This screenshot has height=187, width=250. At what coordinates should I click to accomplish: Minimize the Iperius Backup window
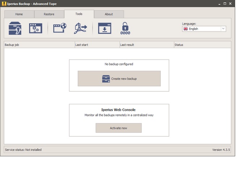219,4
